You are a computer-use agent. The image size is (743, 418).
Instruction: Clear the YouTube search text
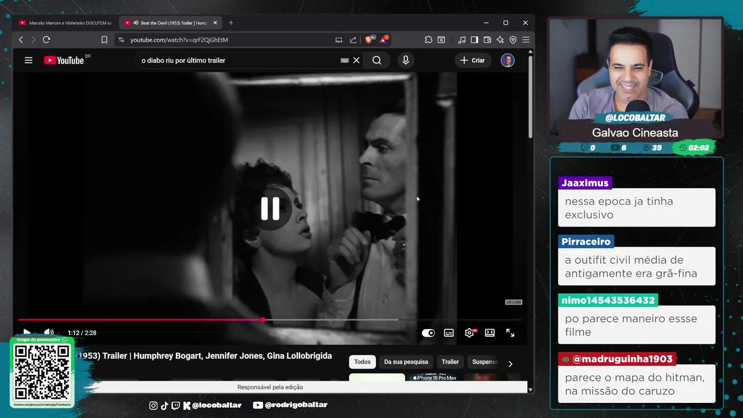356,60
